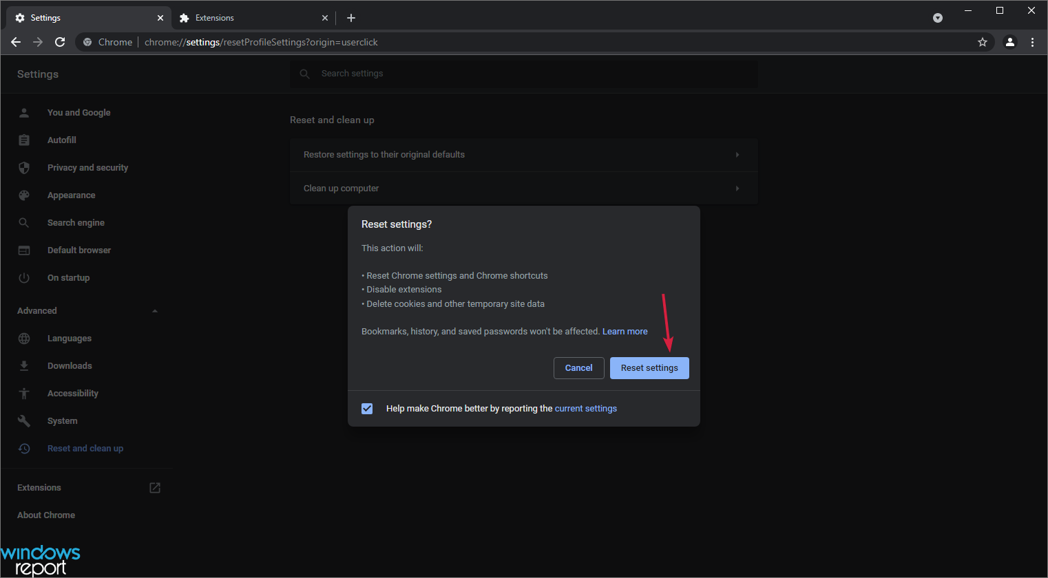1048x578 pixels.
Task: Switch to the Extensions tab
Action: pyautogui.click(x=253, y=18)
